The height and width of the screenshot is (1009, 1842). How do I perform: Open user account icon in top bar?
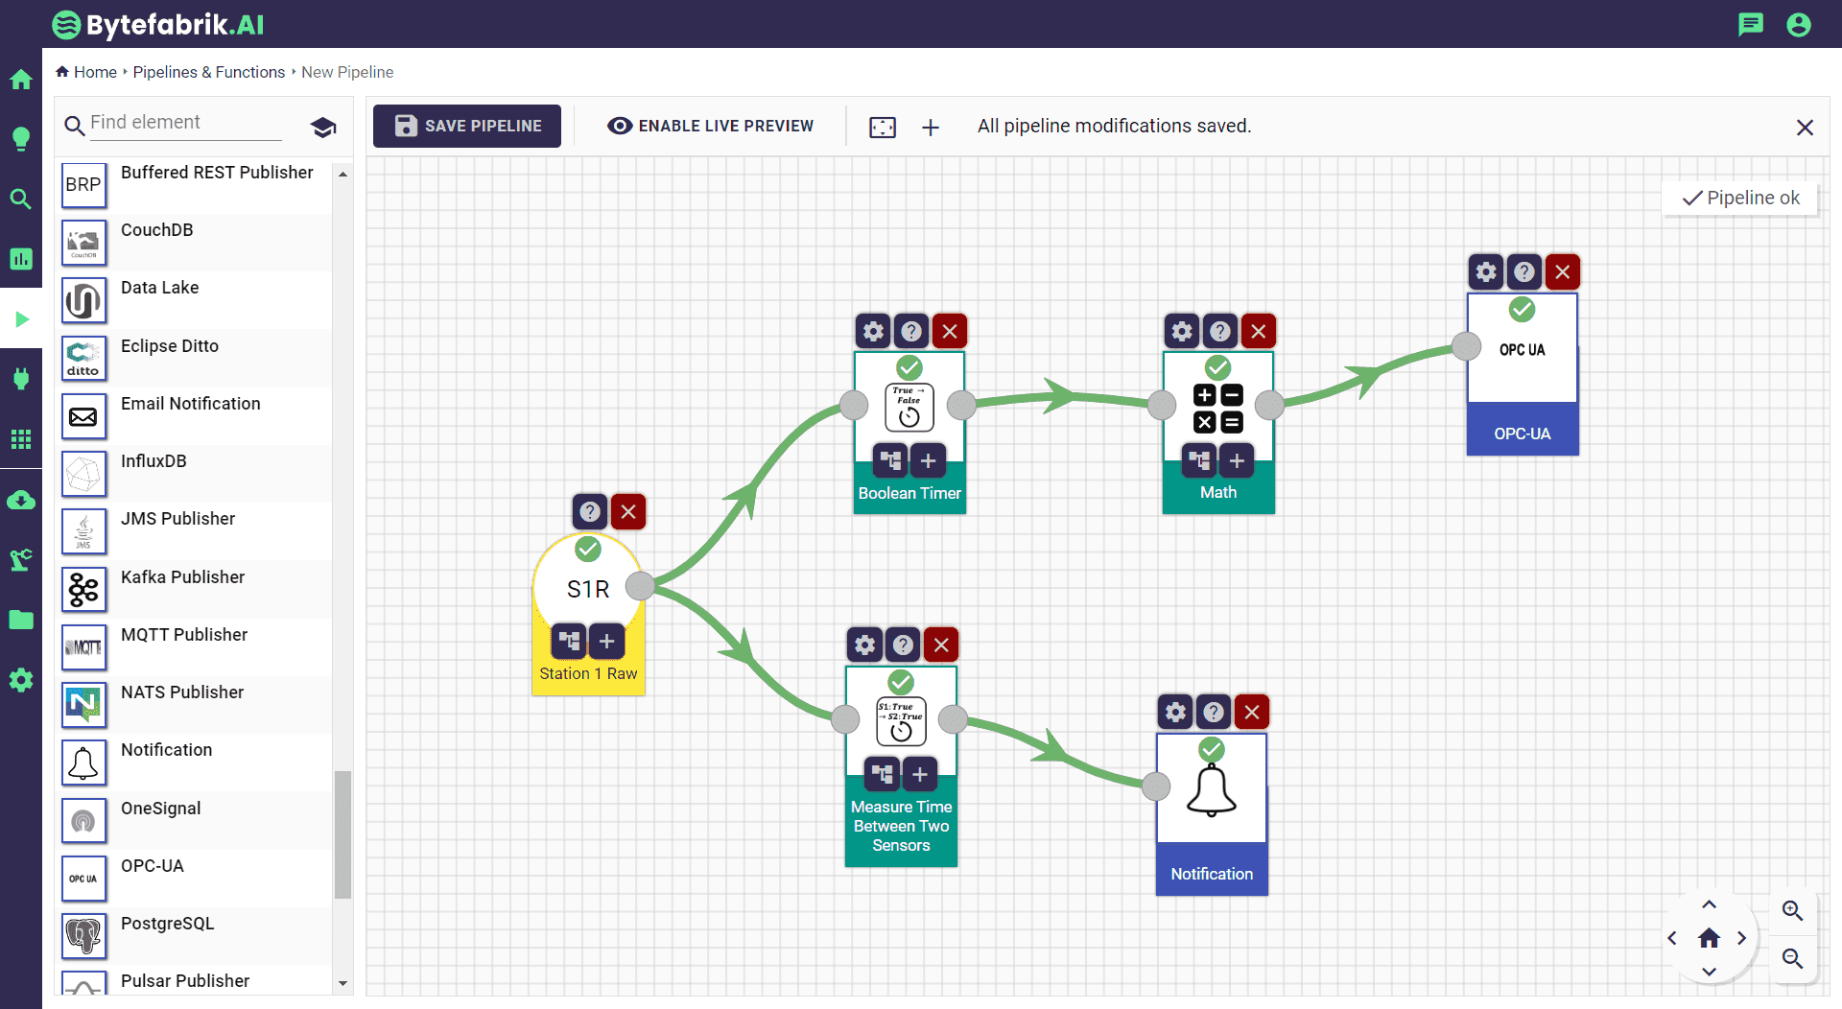coord(1798,25)
